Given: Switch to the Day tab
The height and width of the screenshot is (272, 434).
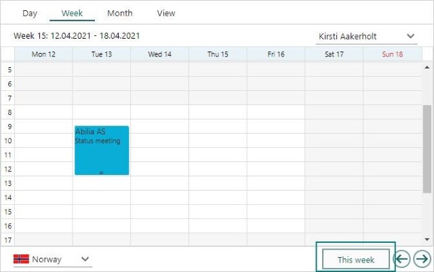Looking at the screenshot, I should (x=30, y=13).
